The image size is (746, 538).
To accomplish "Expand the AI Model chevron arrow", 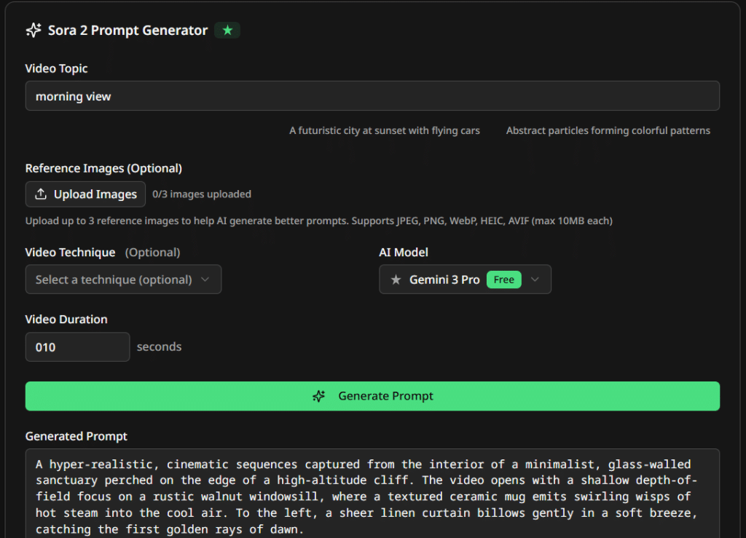I will [x=535, y=280].
